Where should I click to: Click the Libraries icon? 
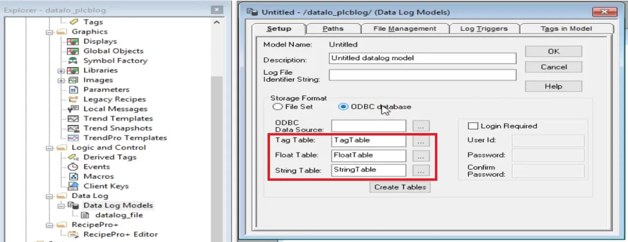74,70
